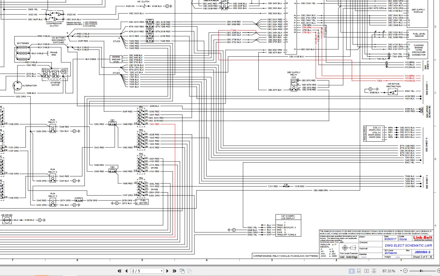
Task: Toggle single page layout mode
Action: pyautogui.click(x=352, y=271)
